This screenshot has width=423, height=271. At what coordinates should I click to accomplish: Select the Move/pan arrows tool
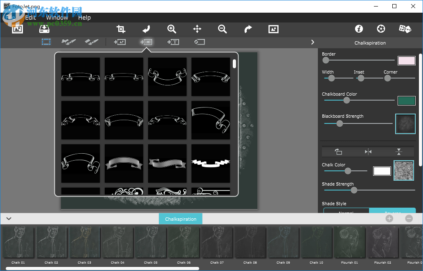tap(197, 29)
